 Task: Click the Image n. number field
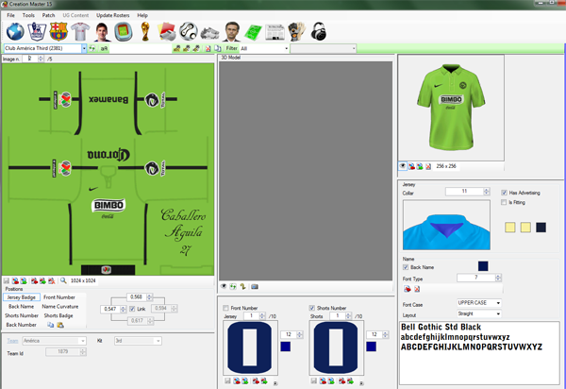(x=30, y=59)
